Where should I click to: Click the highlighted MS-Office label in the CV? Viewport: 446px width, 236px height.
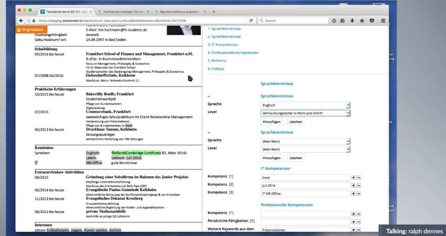point(94,163)
